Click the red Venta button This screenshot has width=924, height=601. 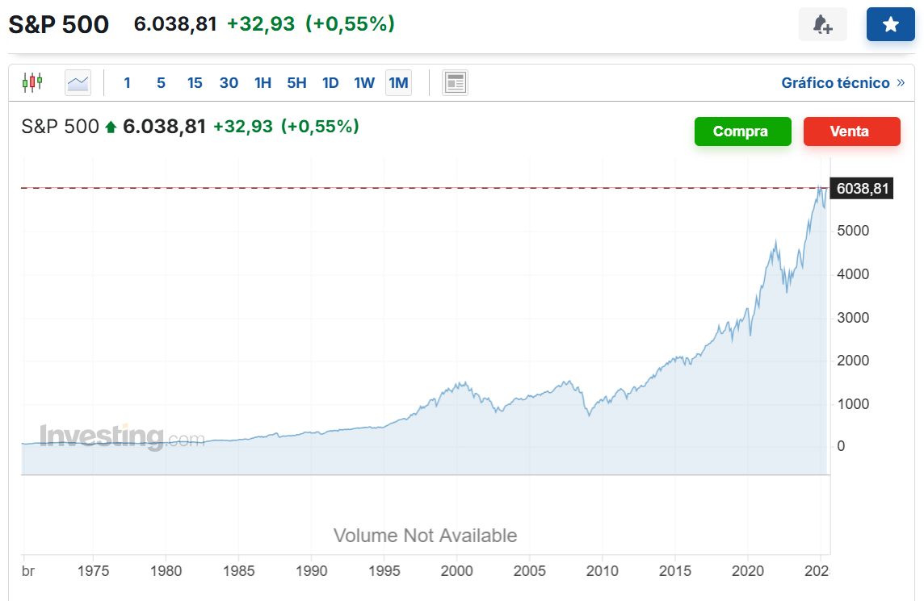851,131
